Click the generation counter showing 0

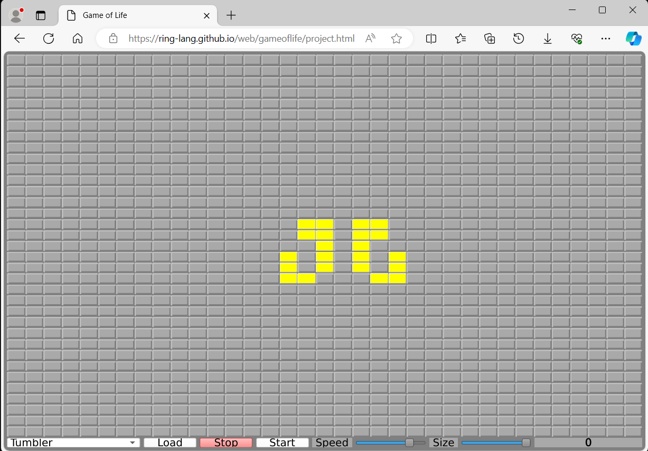[x=588, y=443]
